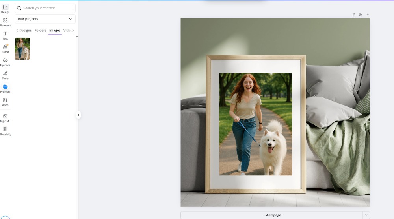Add a new page via the top-right icon
Image resolution: width=394 pixels, height=219 pixels.
367,15
